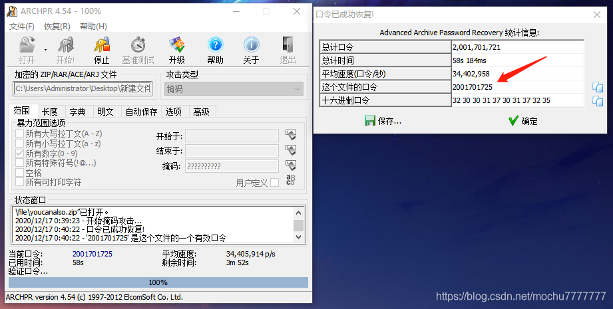The image size is (613, 309).
Task: Open the 帮助(H) menu
Action: (x=93, y=26)
